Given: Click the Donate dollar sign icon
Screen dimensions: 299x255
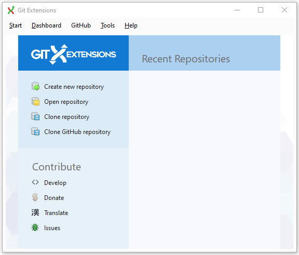Looking at the screenshot, I should [35, 197].
